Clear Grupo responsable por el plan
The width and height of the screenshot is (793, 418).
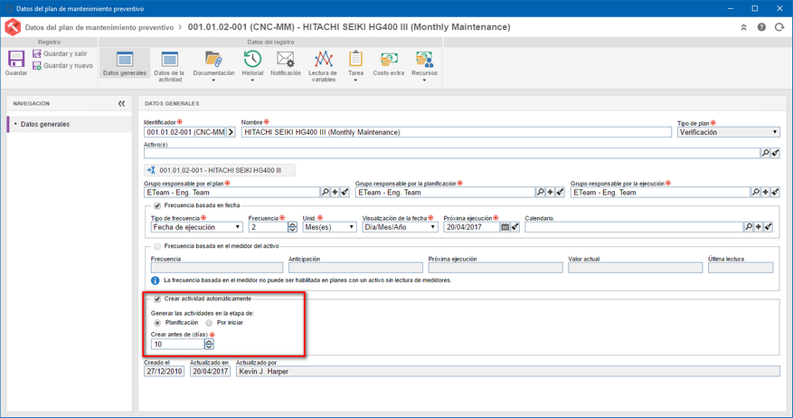point(345,193)
